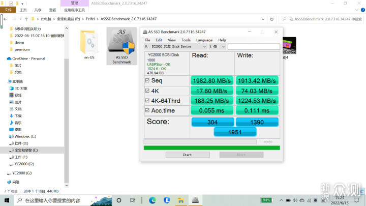Open the File menu in AS SSD Benchmark

(147, 40)
